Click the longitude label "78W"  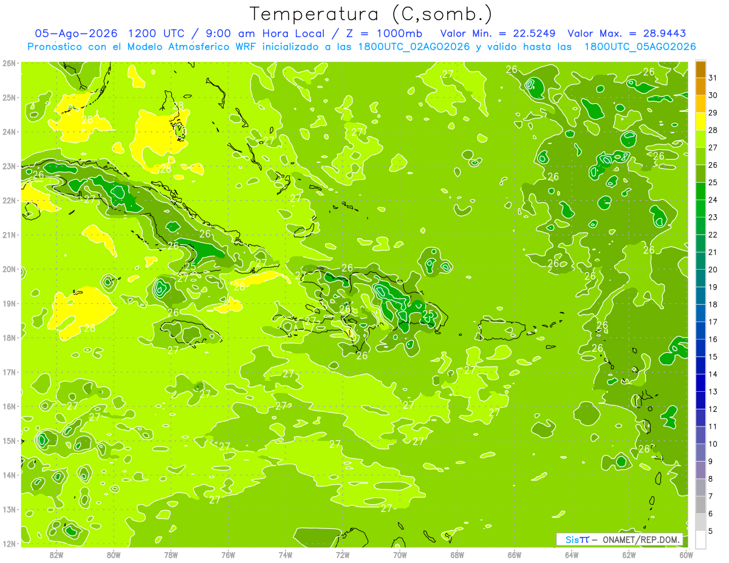tap(171, 554)
